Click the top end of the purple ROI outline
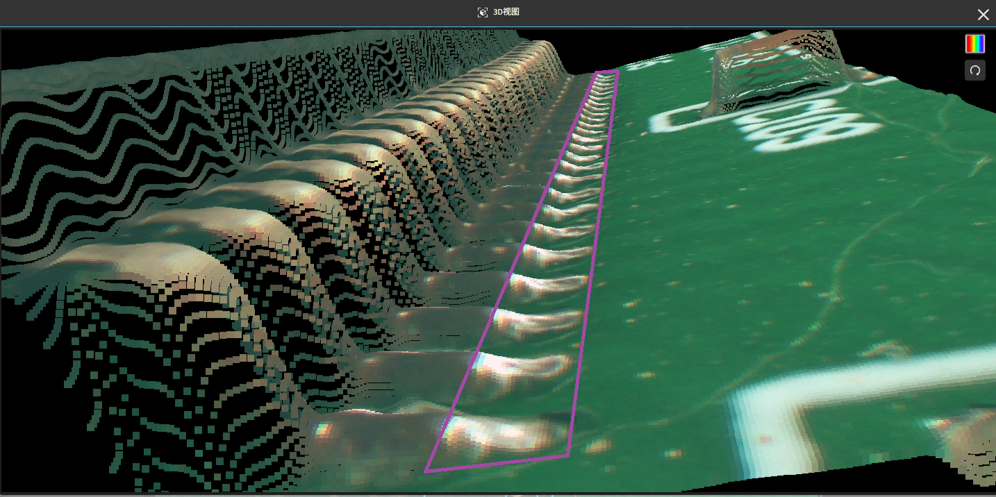 pos(607,71)
